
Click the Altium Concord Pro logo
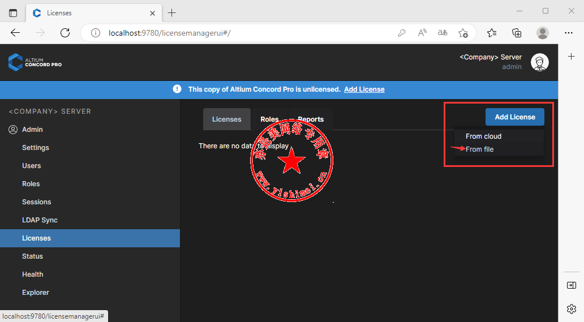35,62
